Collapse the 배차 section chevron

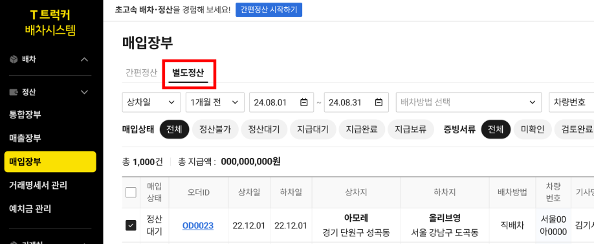tap(85, 60)
